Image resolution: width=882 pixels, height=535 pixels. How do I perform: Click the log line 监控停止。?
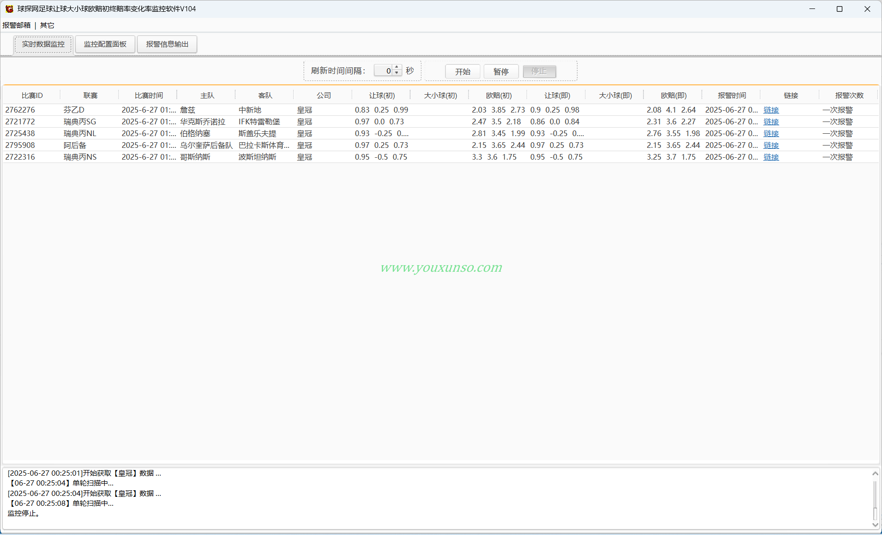coord(24,513)
